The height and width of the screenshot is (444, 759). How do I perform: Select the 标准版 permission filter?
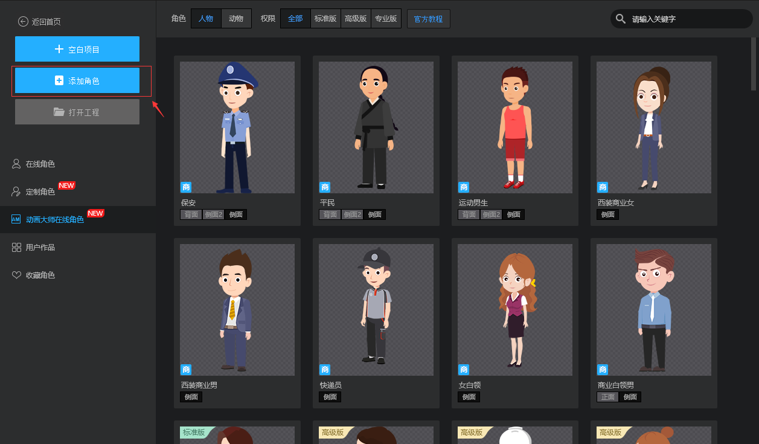coord(326,19)
